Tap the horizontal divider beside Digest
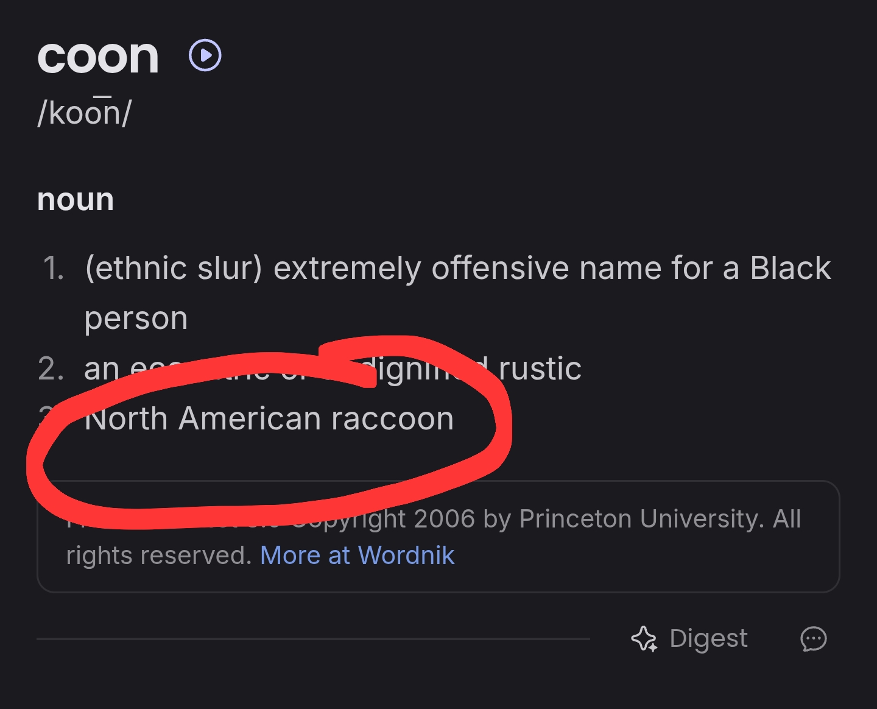Image resolution: width=877 pixels, height=709 pixels. point(313,639)
